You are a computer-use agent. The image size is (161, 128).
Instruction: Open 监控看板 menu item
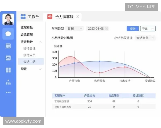pyautogui.click(x=27, y=27)
